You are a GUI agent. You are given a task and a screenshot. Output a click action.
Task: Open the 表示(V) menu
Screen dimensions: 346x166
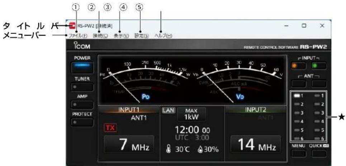tap(121, 36)
